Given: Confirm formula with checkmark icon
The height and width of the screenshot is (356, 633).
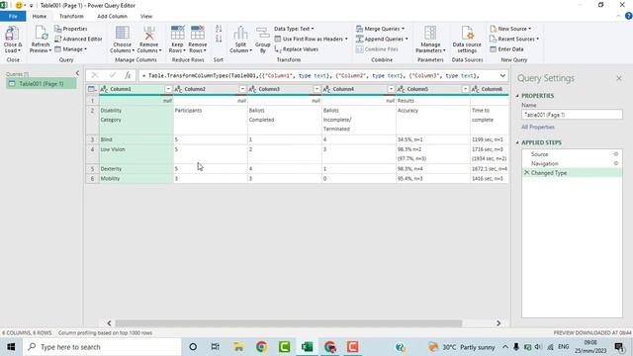Looking at the screenshot, I should pos(112,75).
